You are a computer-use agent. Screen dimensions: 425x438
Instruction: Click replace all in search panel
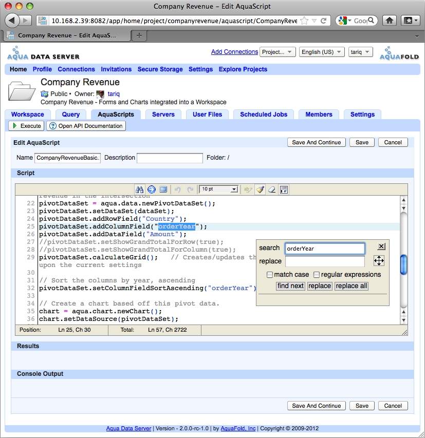(351, 286)
